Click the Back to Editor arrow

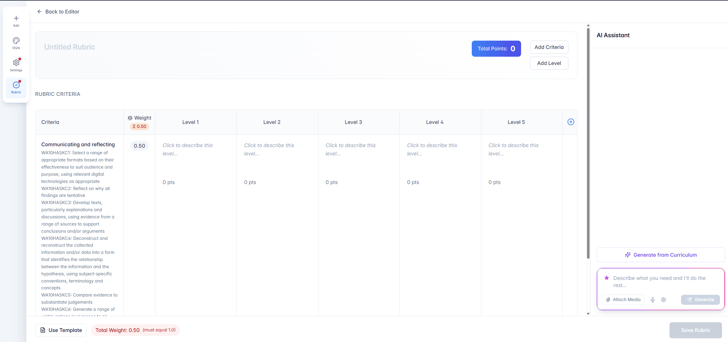click(x=40, y=12)
